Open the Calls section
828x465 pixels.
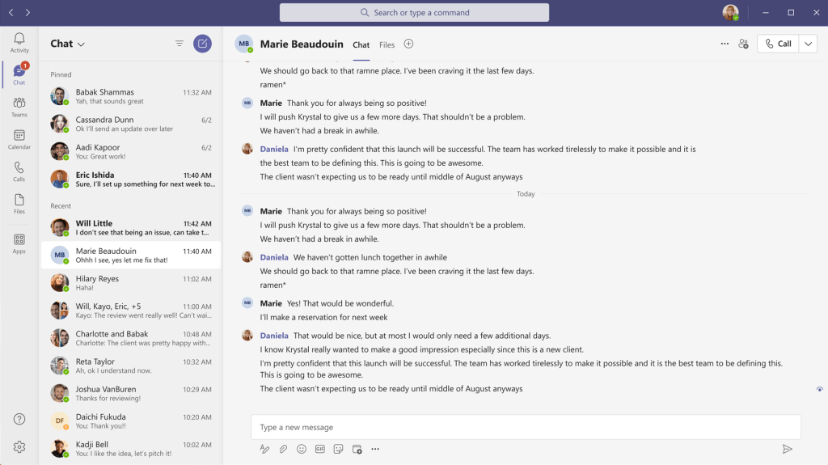coord(19,171)
